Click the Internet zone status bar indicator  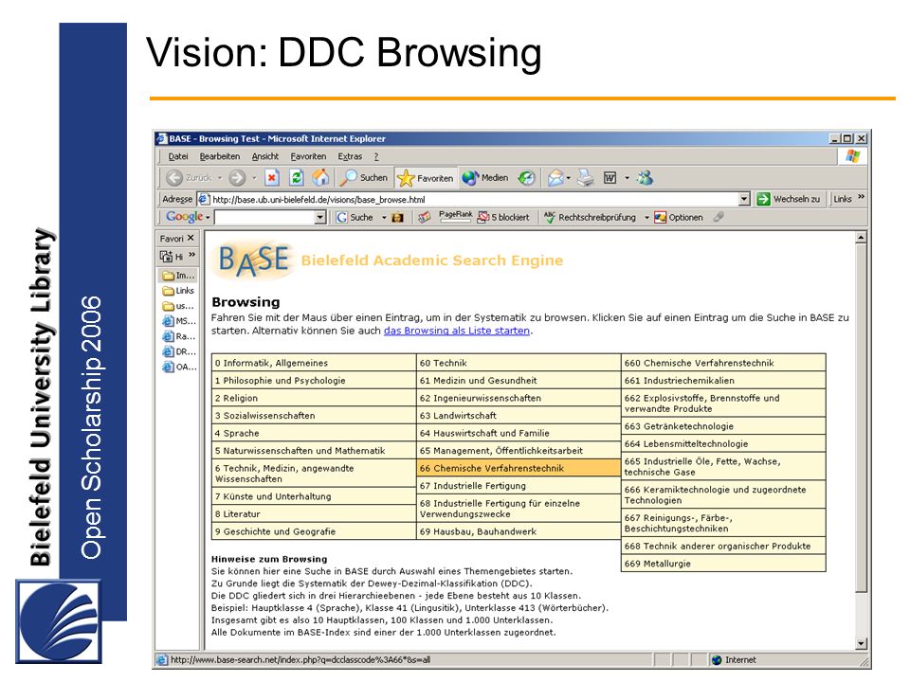pos(734,660)
